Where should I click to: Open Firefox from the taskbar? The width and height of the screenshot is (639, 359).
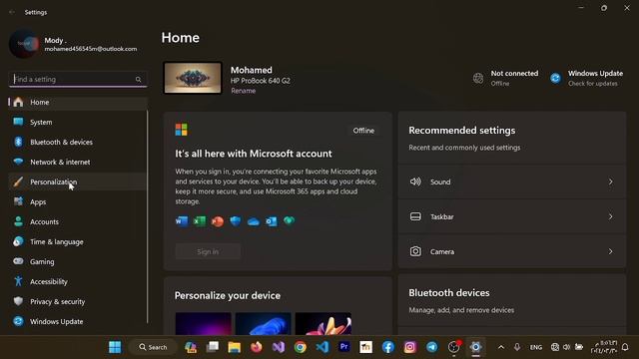click(x=257, y=347)
